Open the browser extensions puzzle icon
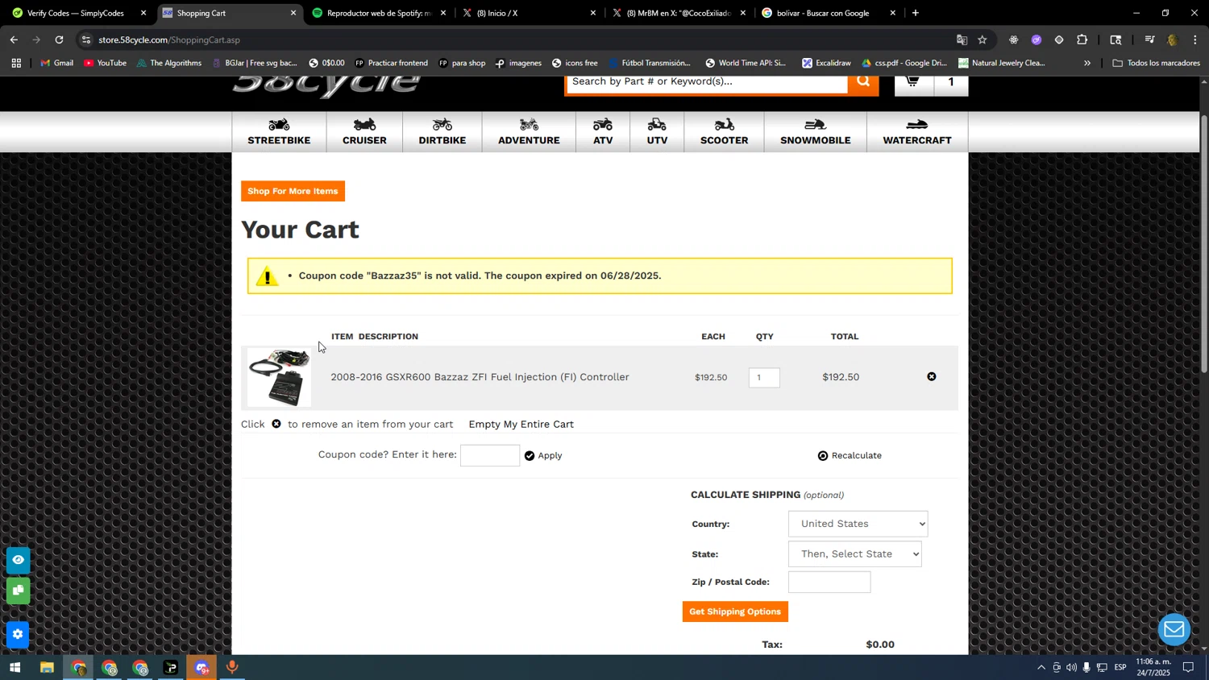The height and width of the screenshot is (680, 1209). tap(1082, 39)
